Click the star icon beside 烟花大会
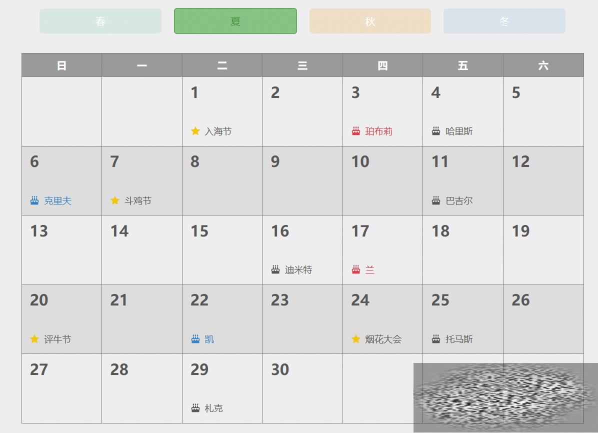Viewport: 598px width, 433px height. 356,339
